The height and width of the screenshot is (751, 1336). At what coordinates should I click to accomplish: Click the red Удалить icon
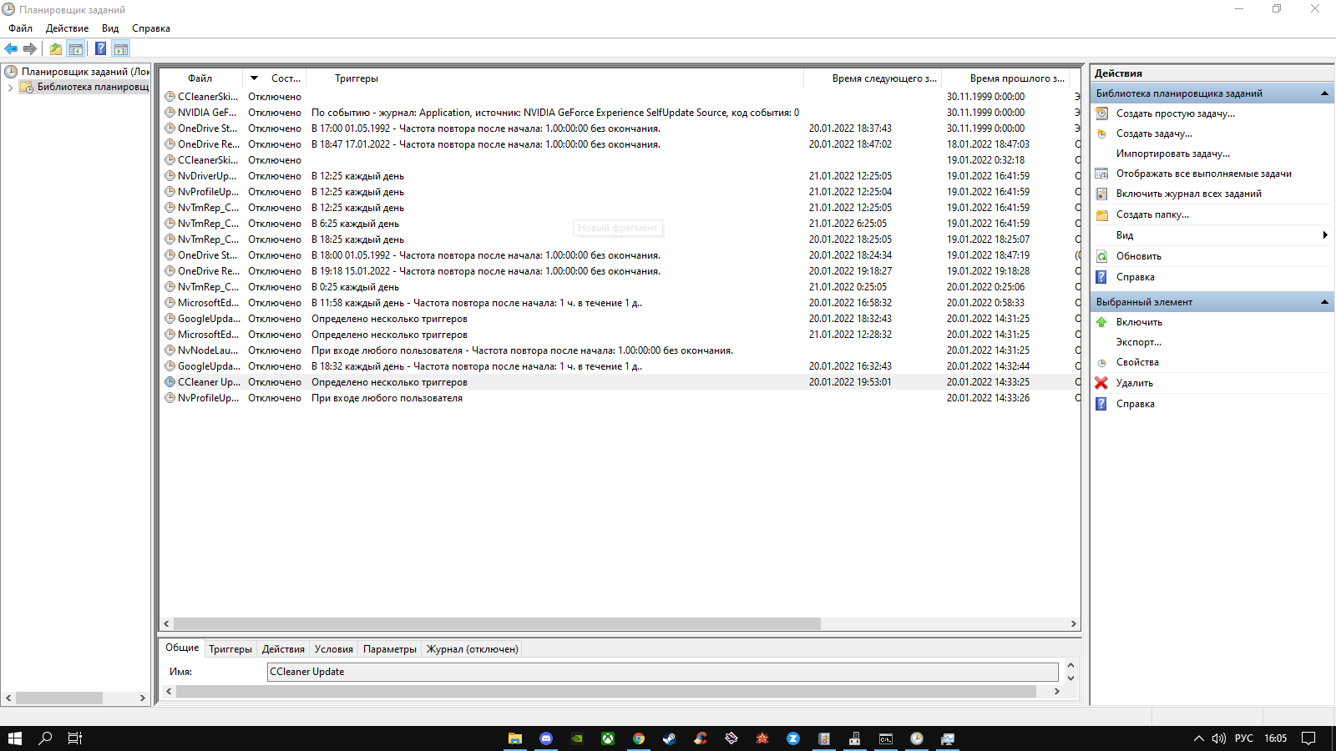coord(1101,383)
